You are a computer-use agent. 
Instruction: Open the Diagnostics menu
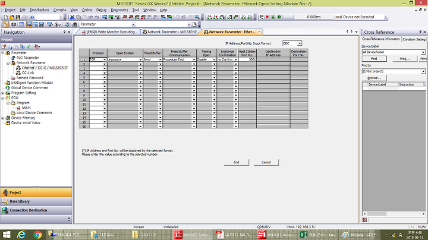(x=119, y=10)
